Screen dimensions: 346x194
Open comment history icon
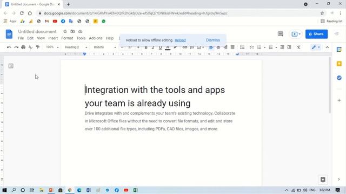(x=280, y=34)
